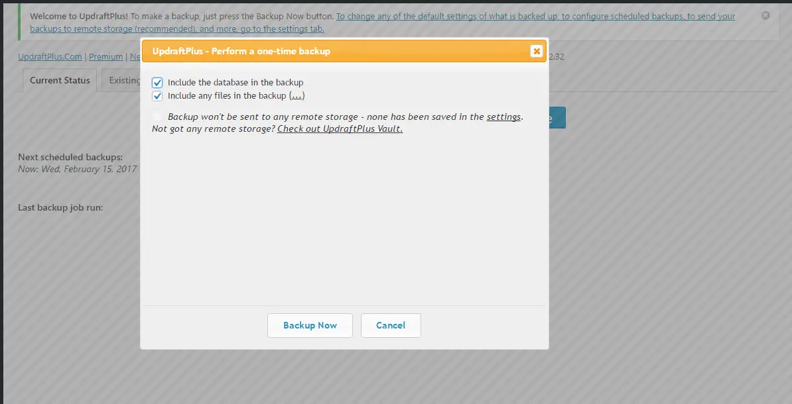
Task: Follow the settings tab link in welcome notice
Action: (x=382, y=23)
